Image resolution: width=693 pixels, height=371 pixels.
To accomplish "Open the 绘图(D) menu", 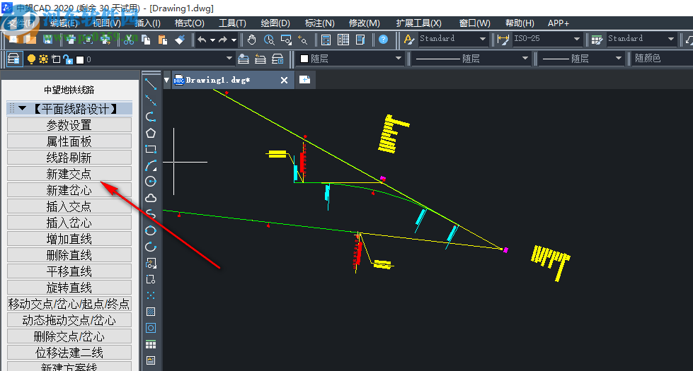I will pyautogui.click(x=275, y=23).
